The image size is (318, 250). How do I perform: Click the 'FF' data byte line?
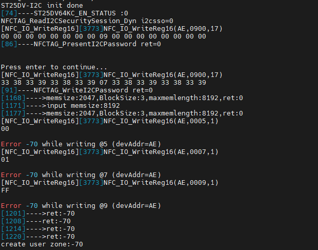[x=5, y=190]
